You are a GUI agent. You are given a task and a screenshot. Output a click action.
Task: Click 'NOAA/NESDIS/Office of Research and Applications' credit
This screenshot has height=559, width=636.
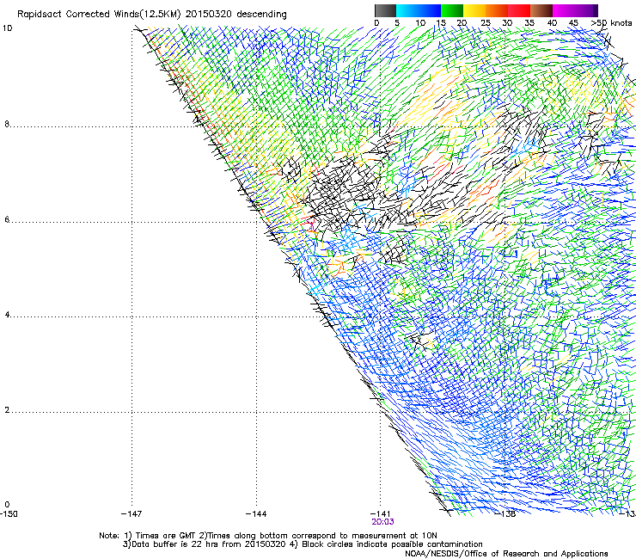tap(506, 554)
